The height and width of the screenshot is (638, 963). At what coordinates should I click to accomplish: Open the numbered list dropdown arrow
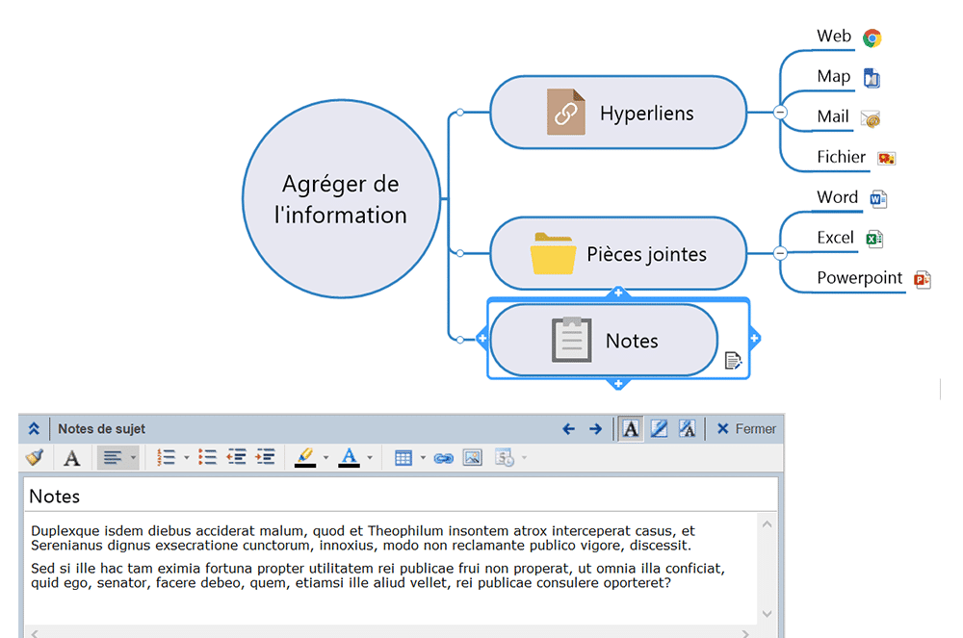click(x=186, y=458)
